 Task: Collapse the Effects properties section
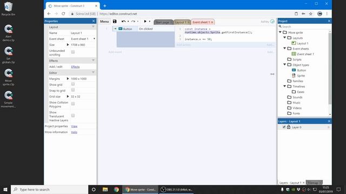(94, 60)
